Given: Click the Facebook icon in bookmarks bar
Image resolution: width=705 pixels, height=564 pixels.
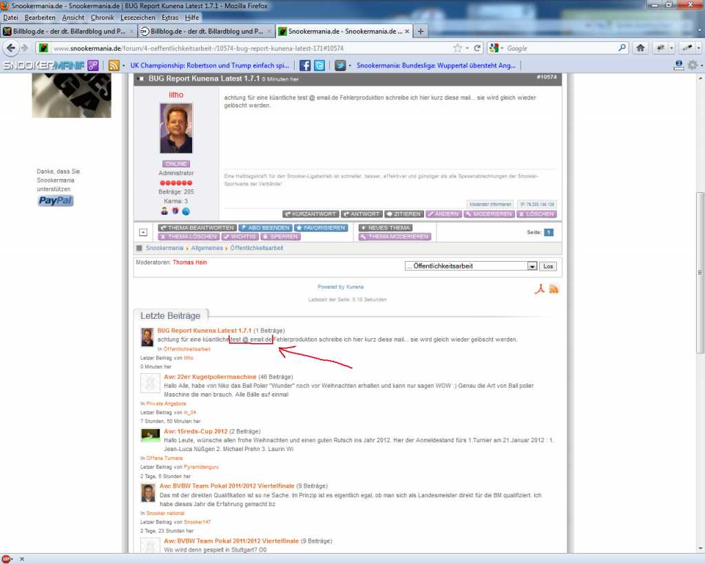Looking at the screenshot, I should click(304, 65).
